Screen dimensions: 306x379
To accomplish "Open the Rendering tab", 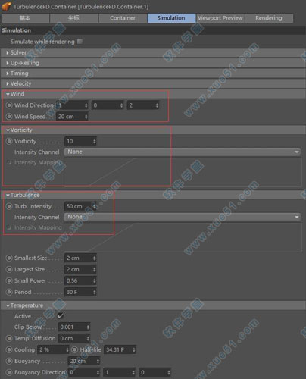I will point(269,18).
